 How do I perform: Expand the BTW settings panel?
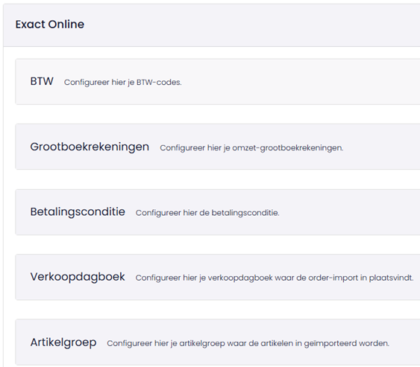point(218,82)
